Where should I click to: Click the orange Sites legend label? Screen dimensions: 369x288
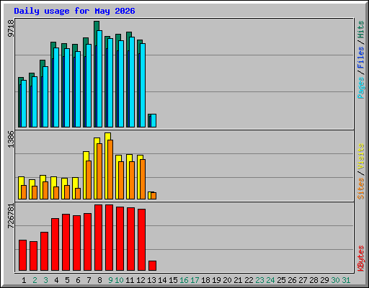click(360, 189)
